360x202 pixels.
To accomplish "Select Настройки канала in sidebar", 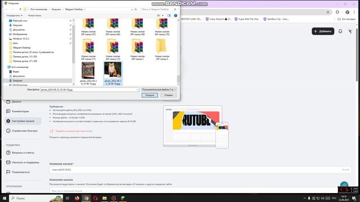I will click(x=23, y=121).
